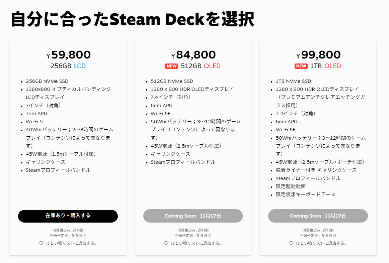Screen dimensions: 389x263
Task: Click the ¥84,800 price heading
Action: (193, 55)
